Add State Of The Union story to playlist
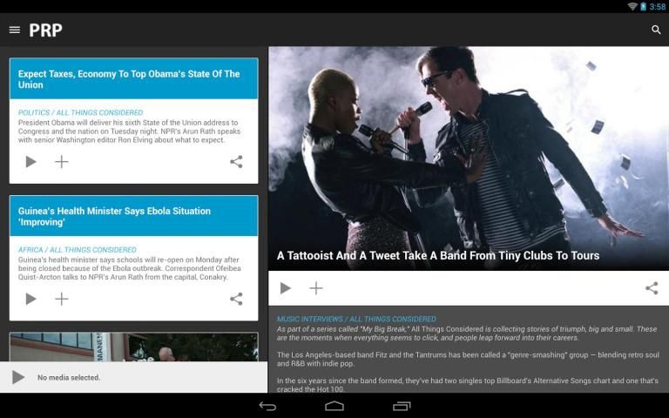This screenshot has height=418, width=669. click(62, 162)
